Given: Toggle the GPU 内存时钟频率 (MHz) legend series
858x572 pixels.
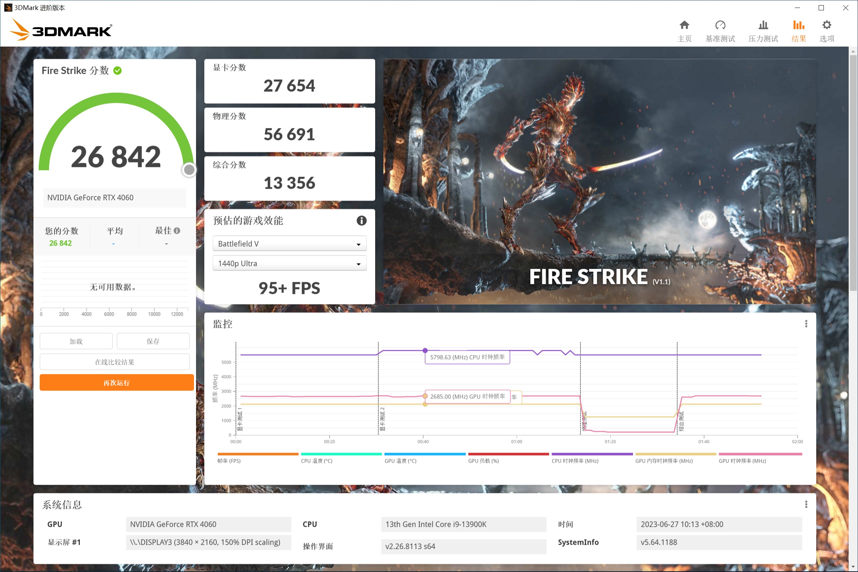Looking at the screenshot, I should tap(675, 458).
